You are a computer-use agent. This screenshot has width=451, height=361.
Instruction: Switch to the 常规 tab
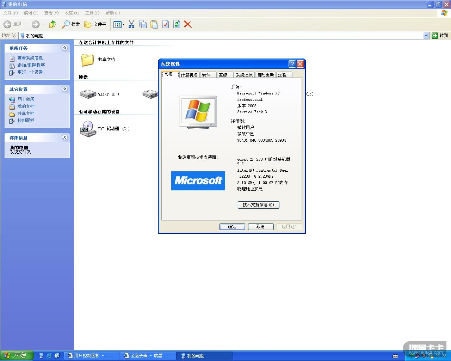coord(171,74)
